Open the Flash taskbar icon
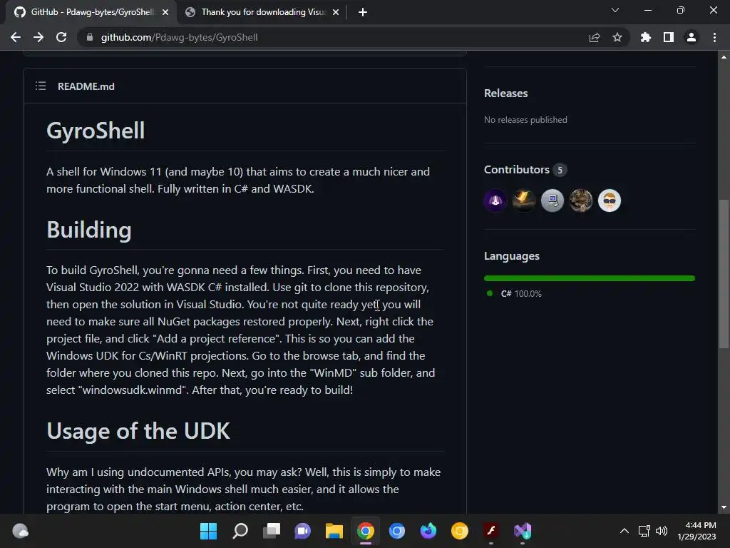730x548 pixels. (x=491, y=531)
